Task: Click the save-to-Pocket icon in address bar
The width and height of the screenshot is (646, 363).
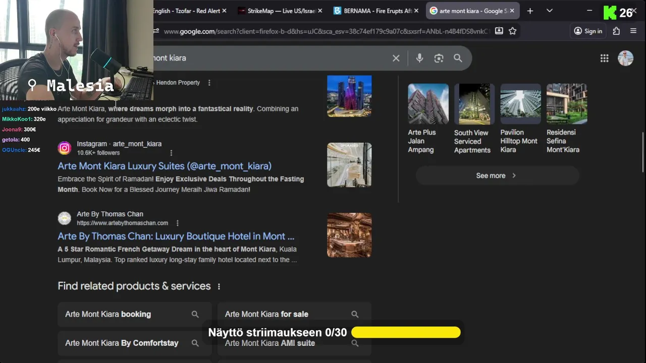Action: point(499,31)
